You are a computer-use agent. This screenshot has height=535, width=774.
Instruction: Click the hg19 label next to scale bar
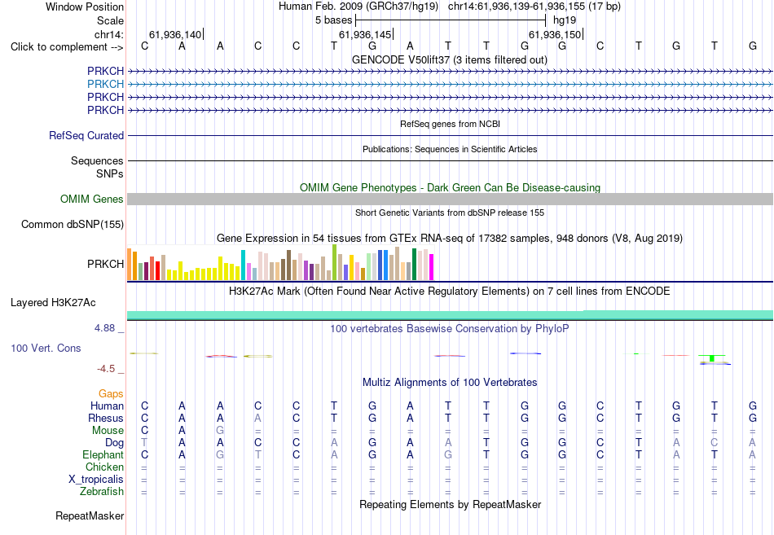(565, 20)
